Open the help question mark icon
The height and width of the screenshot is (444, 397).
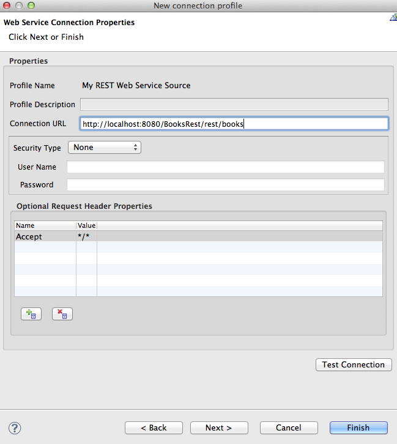(15, 428)
